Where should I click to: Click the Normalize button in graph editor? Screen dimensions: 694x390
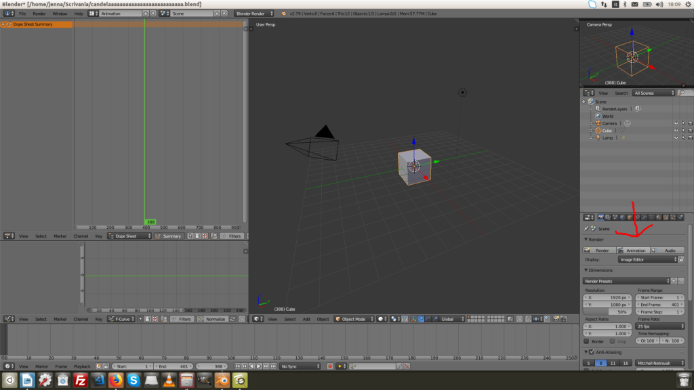pyautogui.click(x=212, y=319)
